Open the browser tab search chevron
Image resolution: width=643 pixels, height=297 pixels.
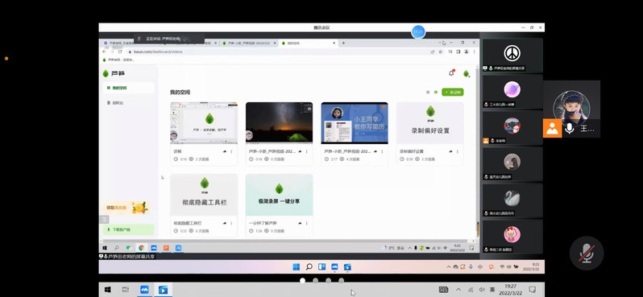pyautogui.click(x=440, y=43)
